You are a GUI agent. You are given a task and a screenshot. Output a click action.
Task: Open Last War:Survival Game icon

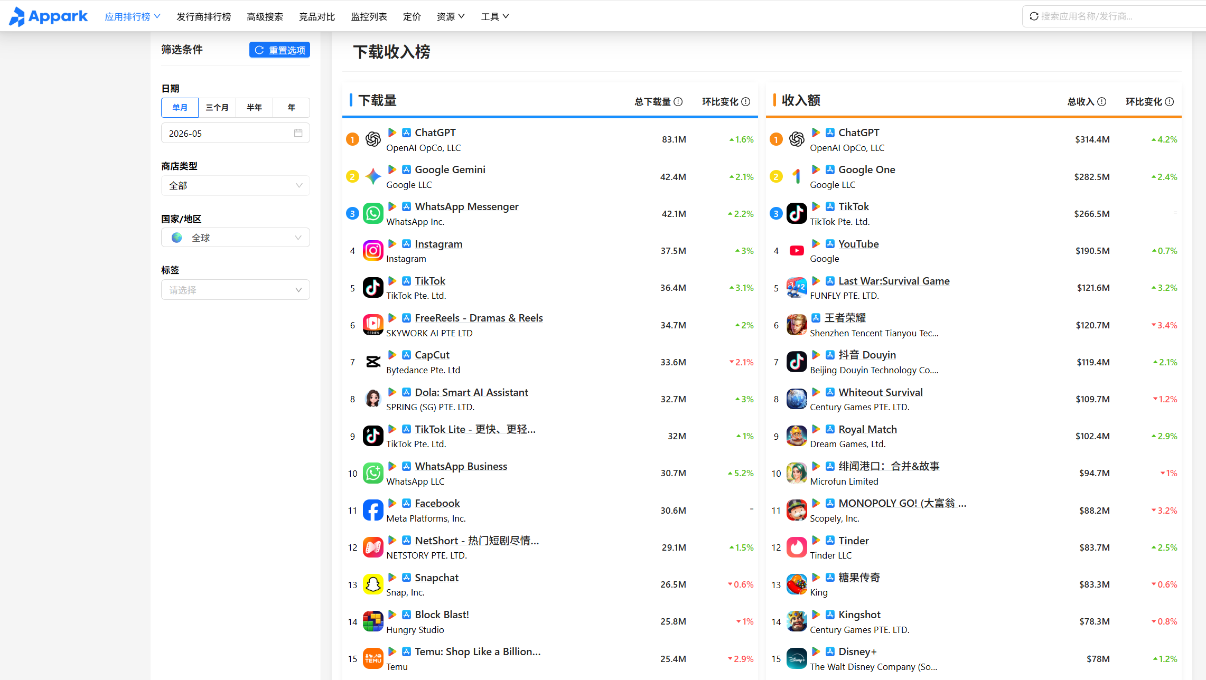(x=797, y=288)
